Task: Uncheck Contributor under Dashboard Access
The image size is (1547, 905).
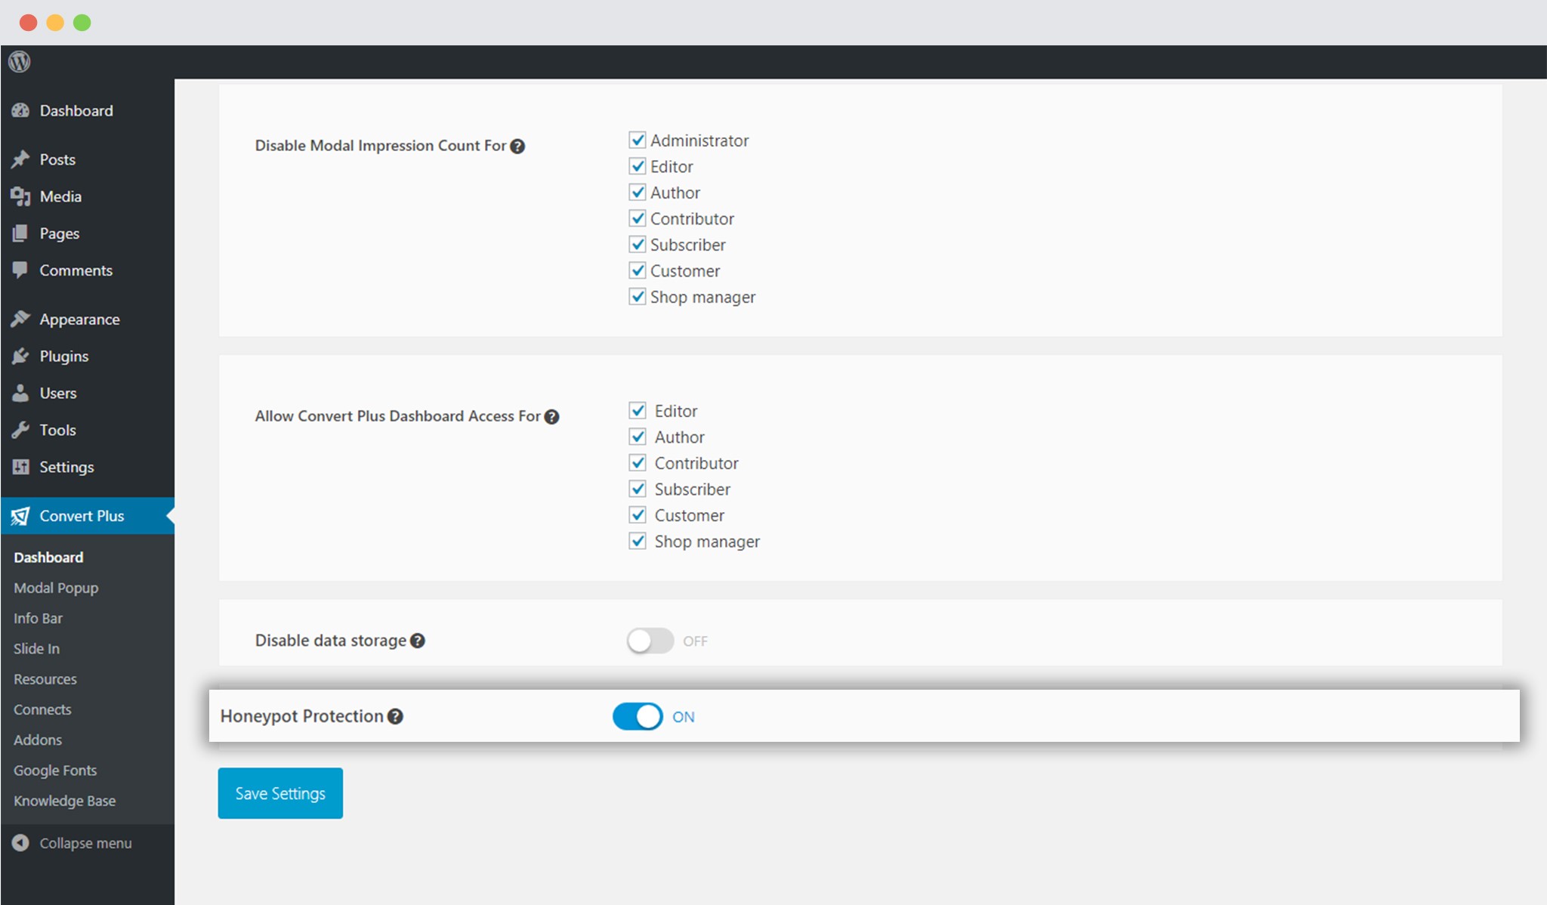Action: tap(638, 463)
